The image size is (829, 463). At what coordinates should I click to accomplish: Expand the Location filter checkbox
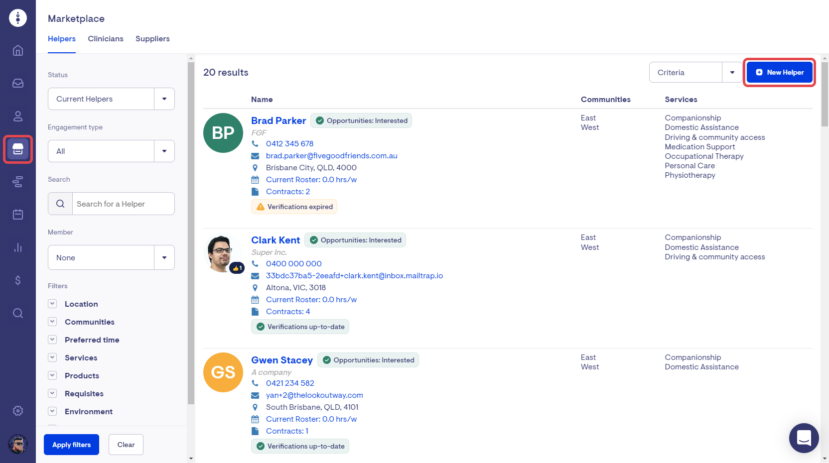52,304
